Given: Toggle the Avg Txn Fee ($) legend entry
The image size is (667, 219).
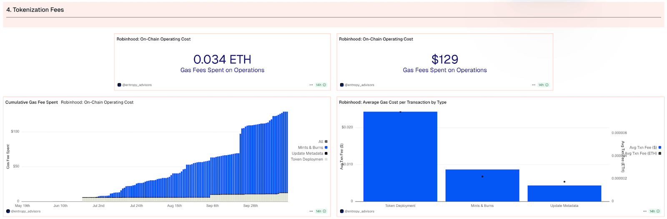Looking at the screenshot, I should pyautogui.click(x=645, y=147).
